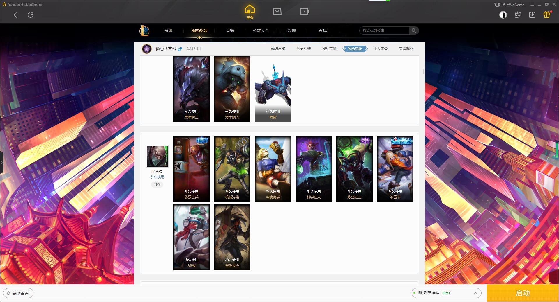The height and width of the screenshot is (302, 559).
Task: Click the 8/9 skin count badge
Action: point(157,184)
